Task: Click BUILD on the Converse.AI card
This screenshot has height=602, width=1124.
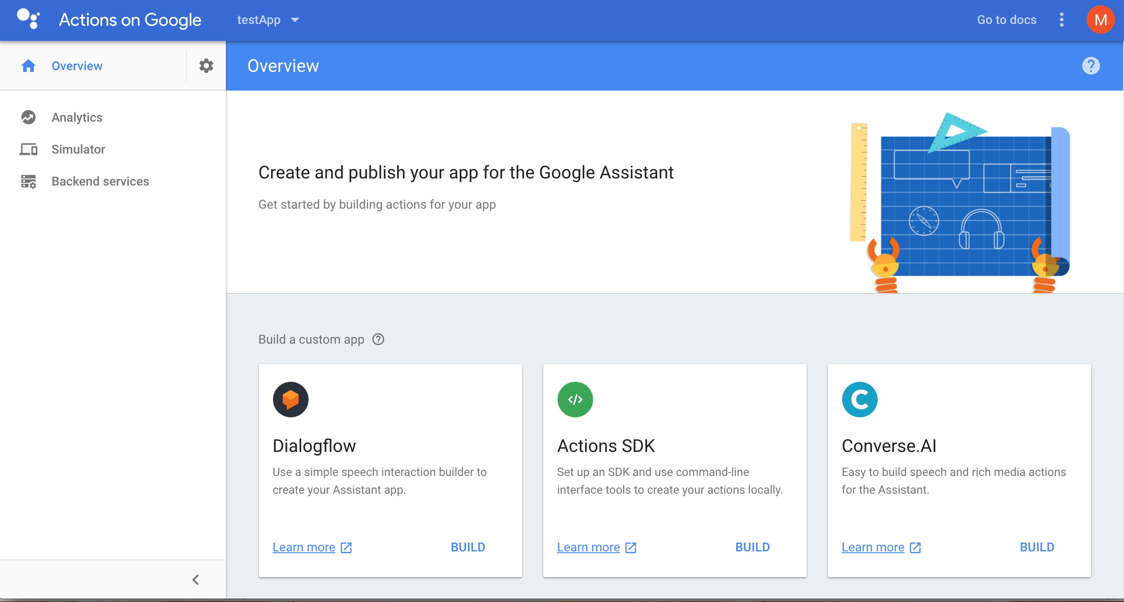Action: pos(1037,547)
